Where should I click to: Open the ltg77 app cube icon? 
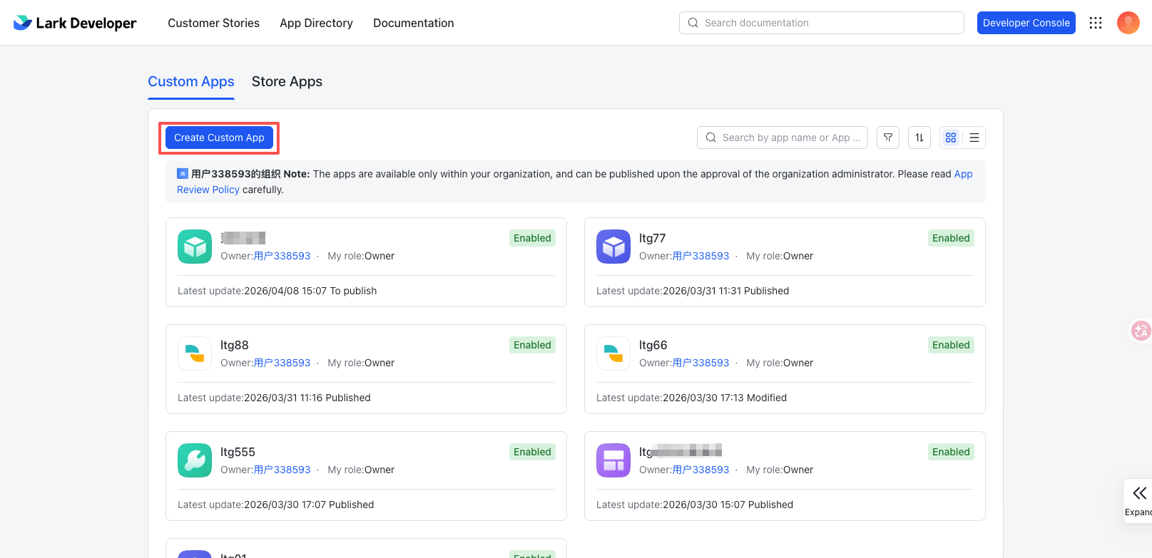coord(613,247)
